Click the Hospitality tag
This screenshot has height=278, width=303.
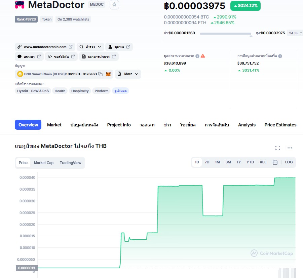pos(80,91)
